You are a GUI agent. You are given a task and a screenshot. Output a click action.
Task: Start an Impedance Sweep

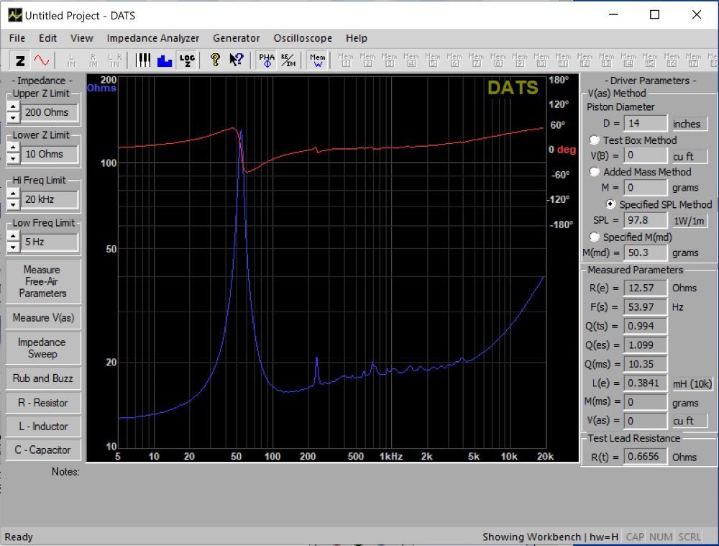click(43, 347)
